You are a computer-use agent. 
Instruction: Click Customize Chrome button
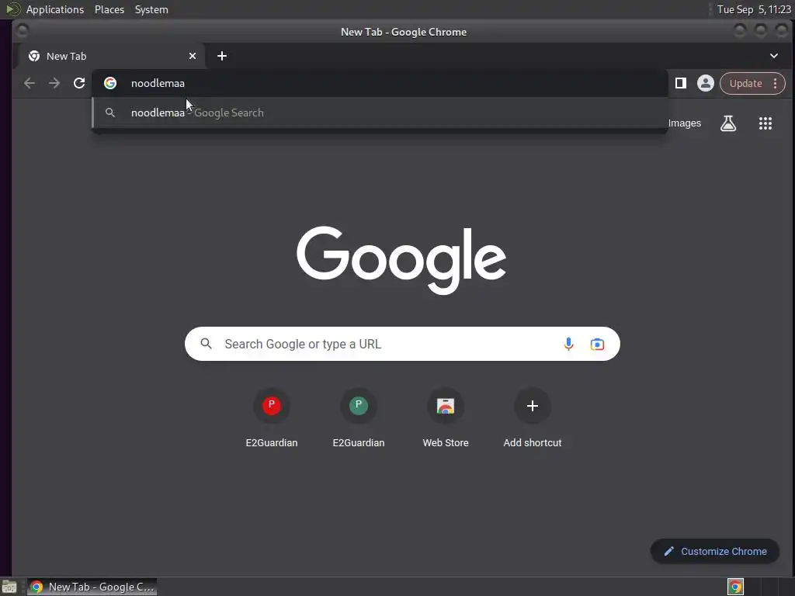(x=715, y=551)
